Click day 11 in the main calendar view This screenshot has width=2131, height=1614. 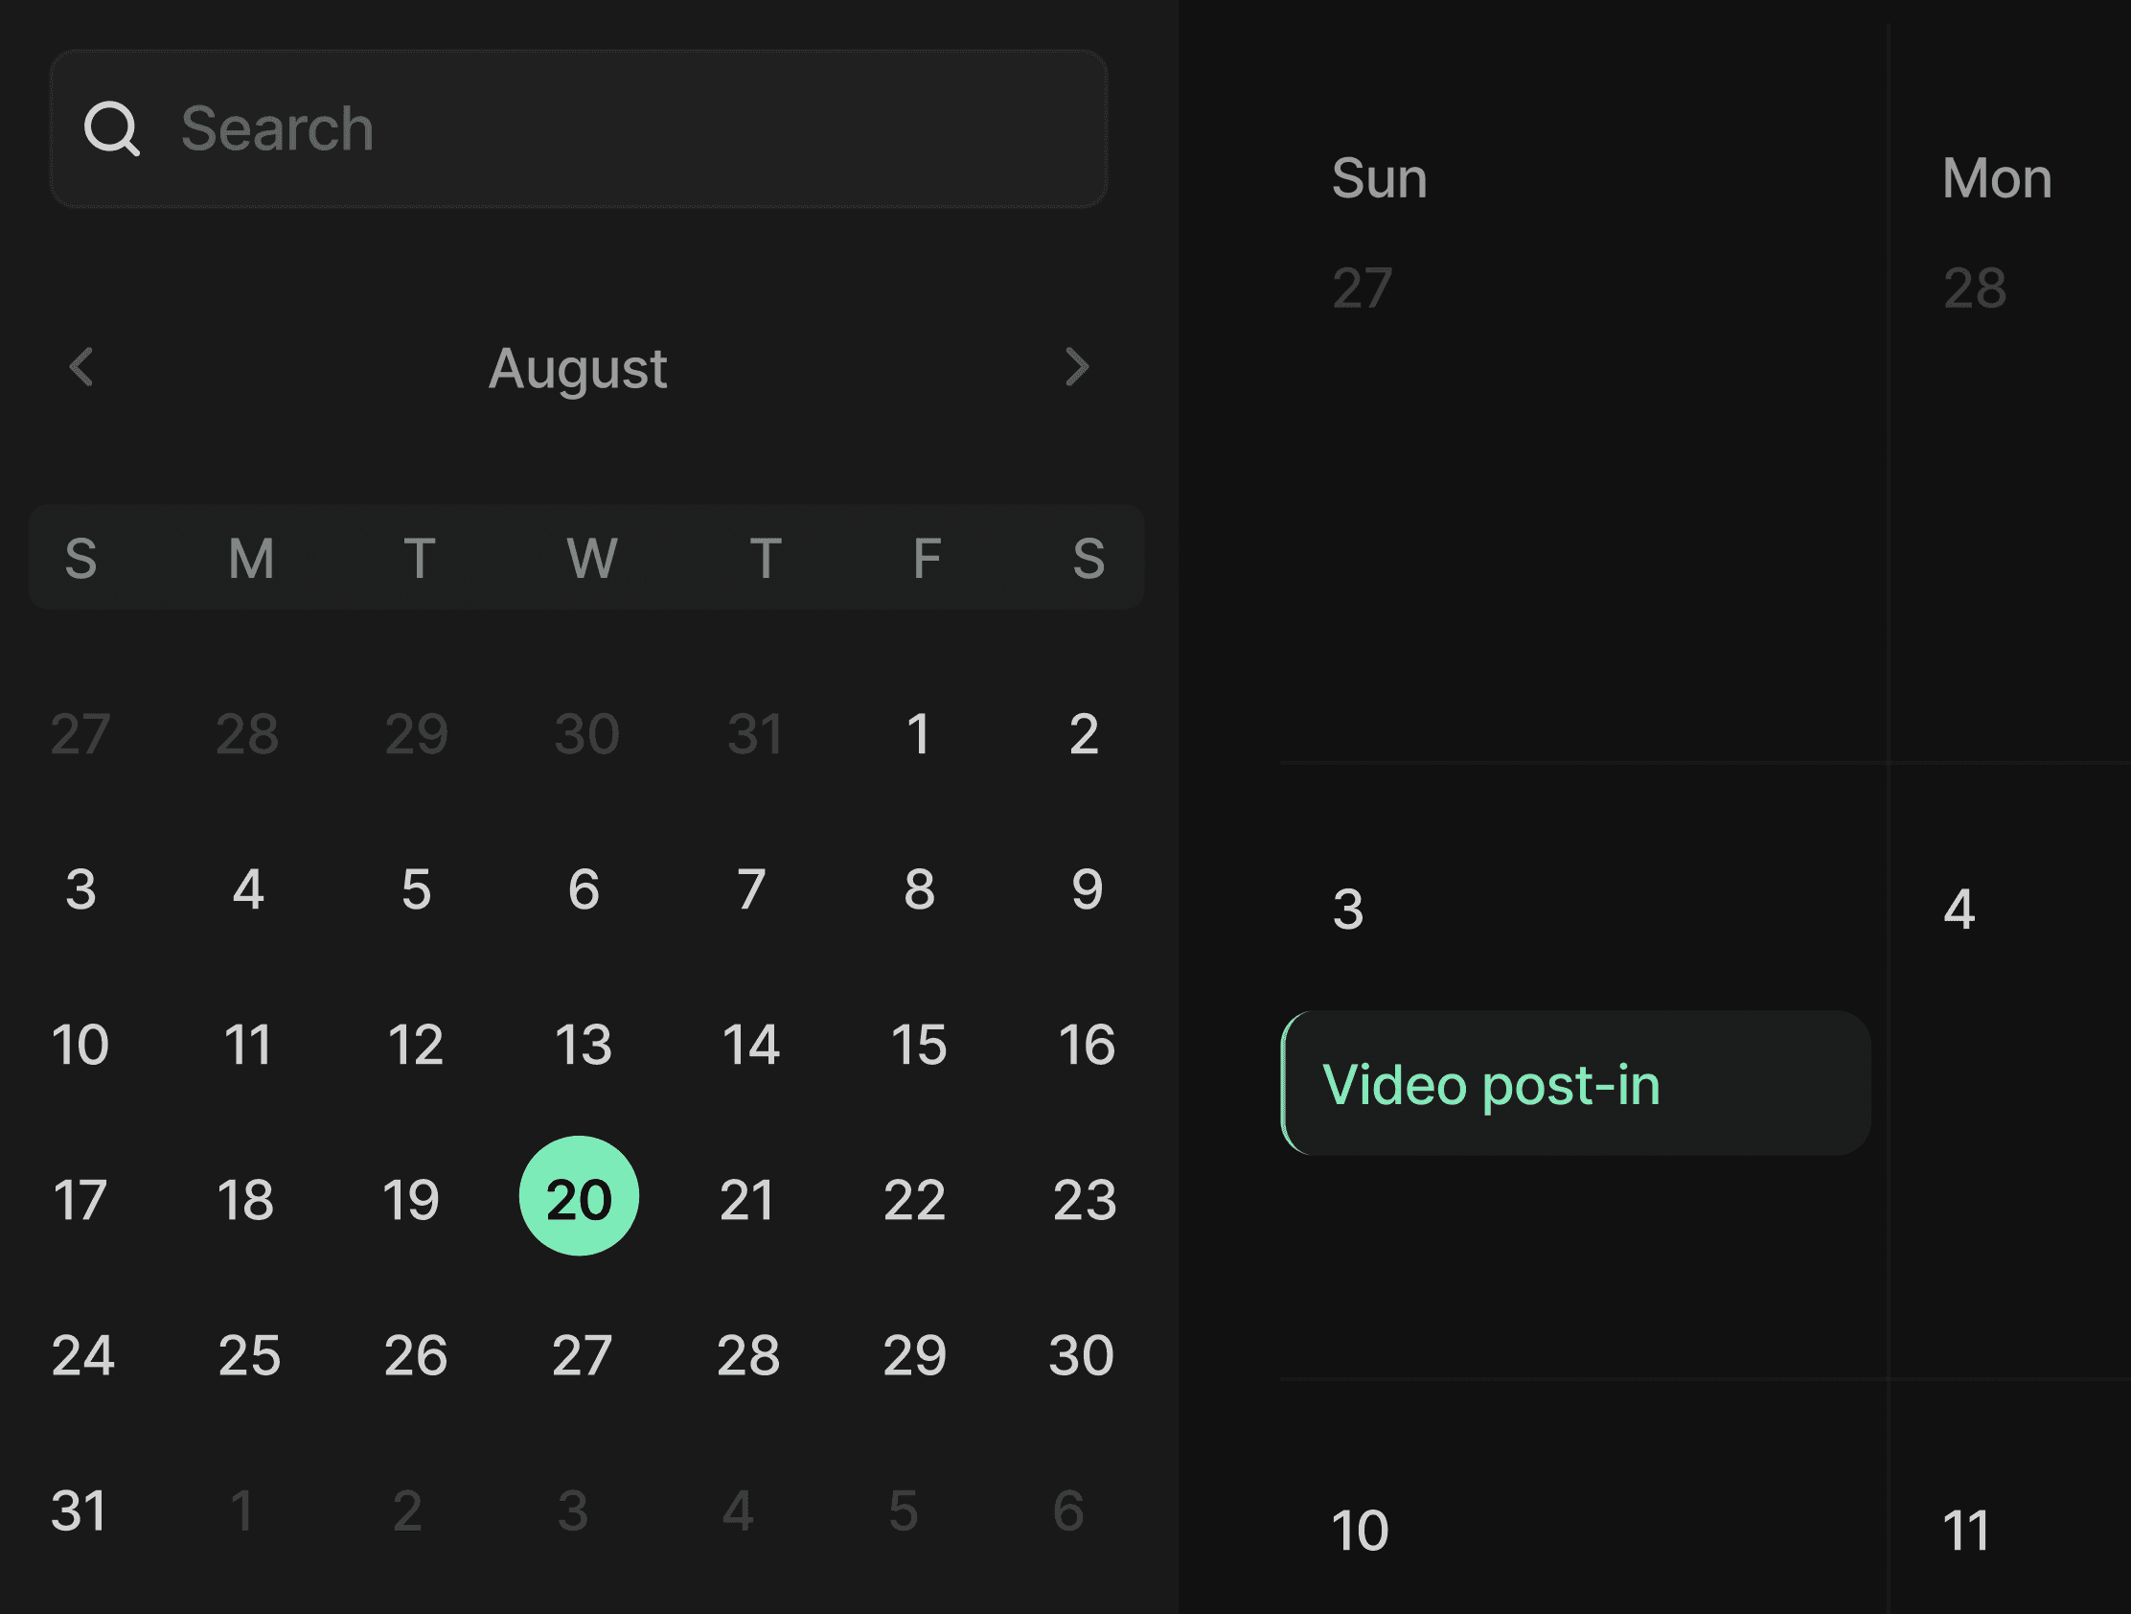point(1966,1531)
